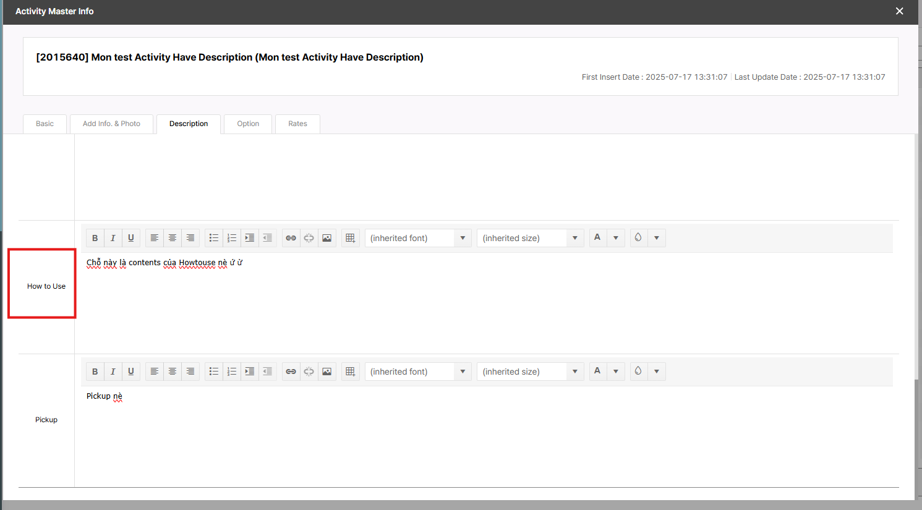Insert hyperlink in the How to Use editor

tap(291, 238)
